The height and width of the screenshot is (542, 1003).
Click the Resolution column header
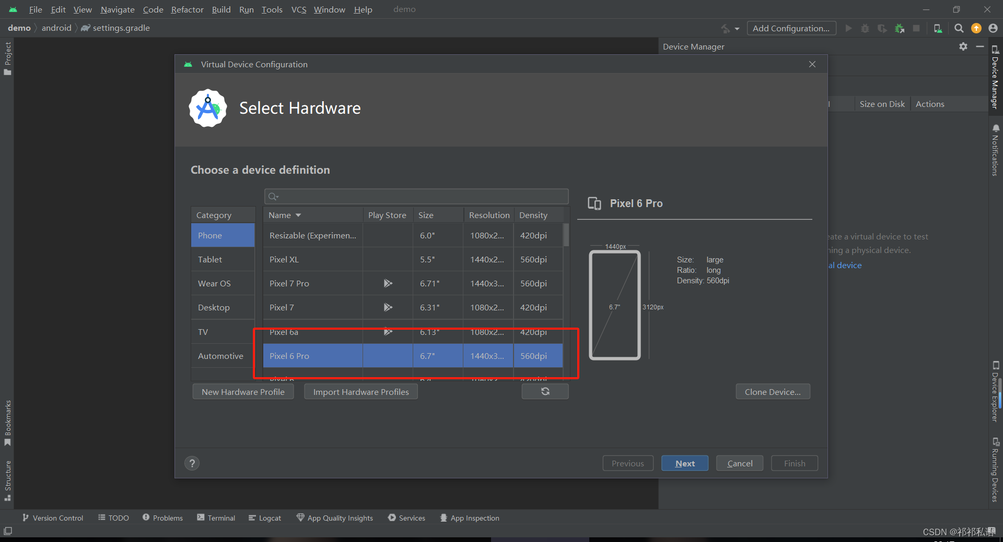(x=489, y=215)
